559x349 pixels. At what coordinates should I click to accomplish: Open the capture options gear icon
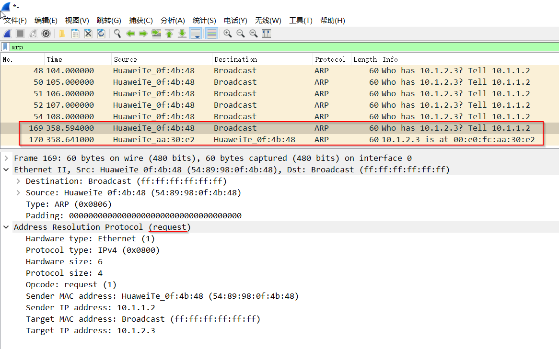point(46,34)
